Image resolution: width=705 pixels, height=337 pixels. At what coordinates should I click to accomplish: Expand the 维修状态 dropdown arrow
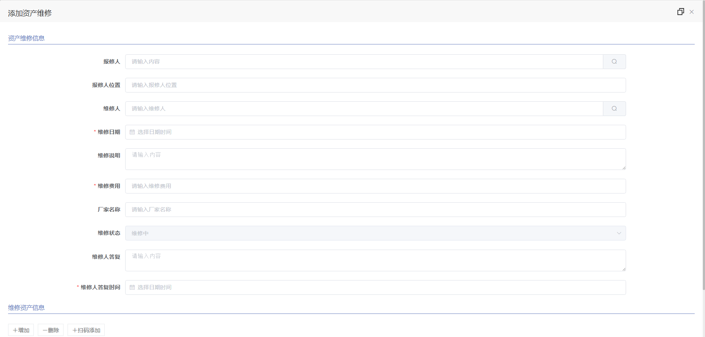(619, 233)
